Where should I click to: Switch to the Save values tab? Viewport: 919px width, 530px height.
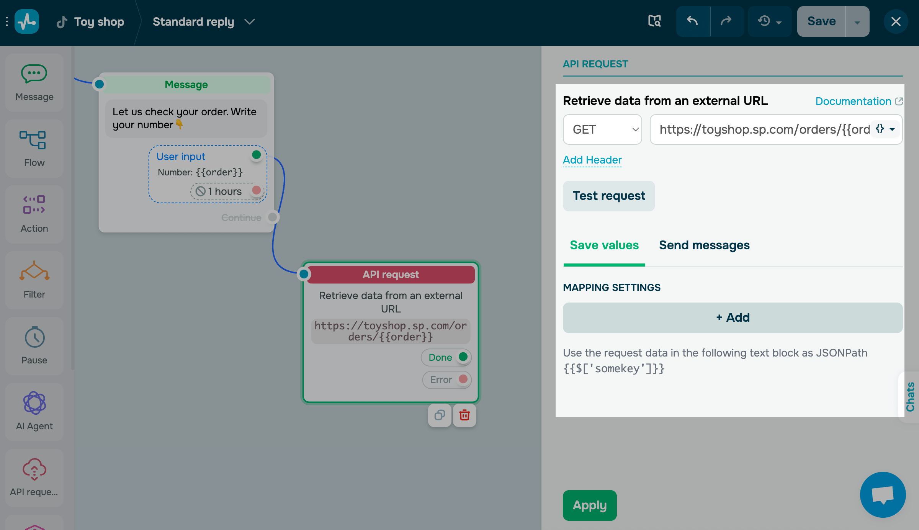tap(604, 245)
